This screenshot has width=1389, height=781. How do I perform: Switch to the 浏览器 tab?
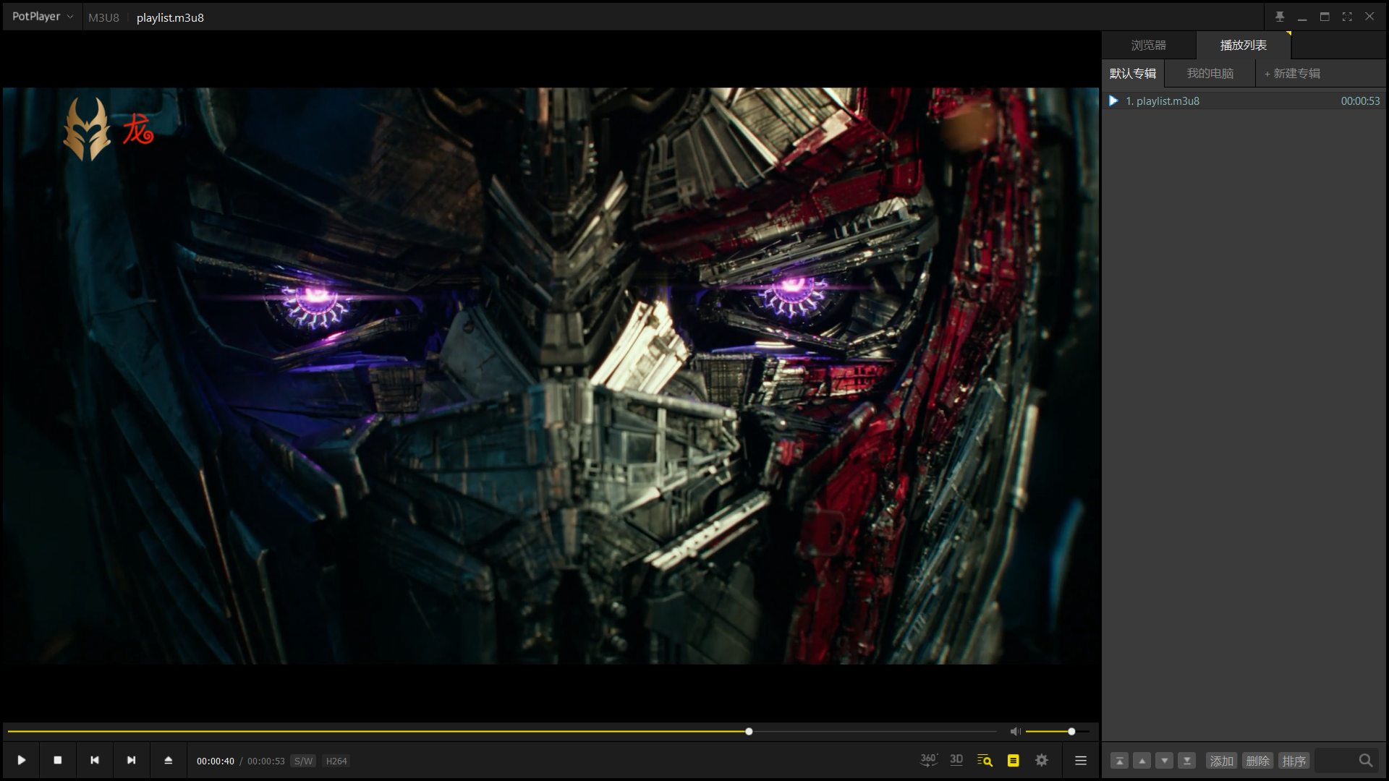click(x=1149, y=45)
